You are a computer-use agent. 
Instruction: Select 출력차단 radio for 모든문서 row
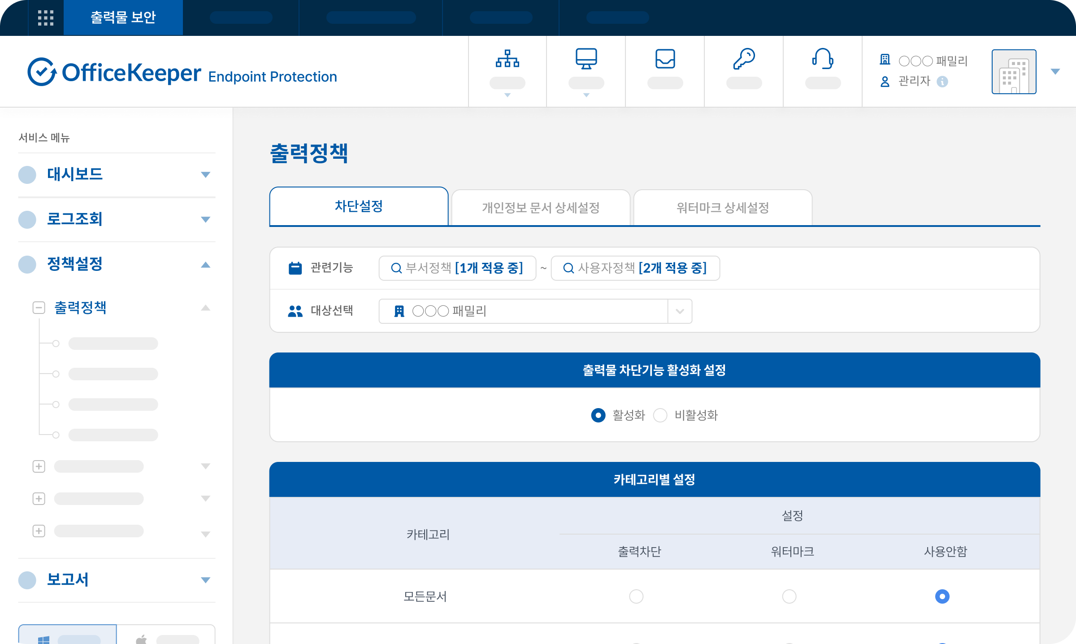click(x=636, y=596)
